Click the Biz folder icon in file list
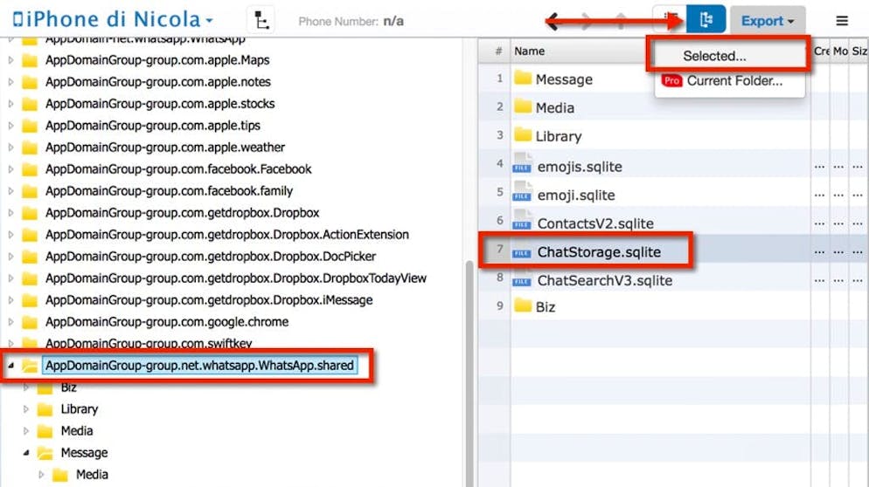869x487 pixels. 523,305
